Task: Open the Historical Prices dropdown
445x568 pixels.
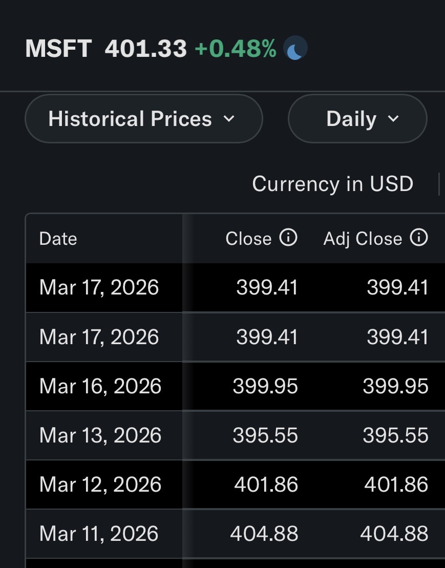Action: click(143, 119)
